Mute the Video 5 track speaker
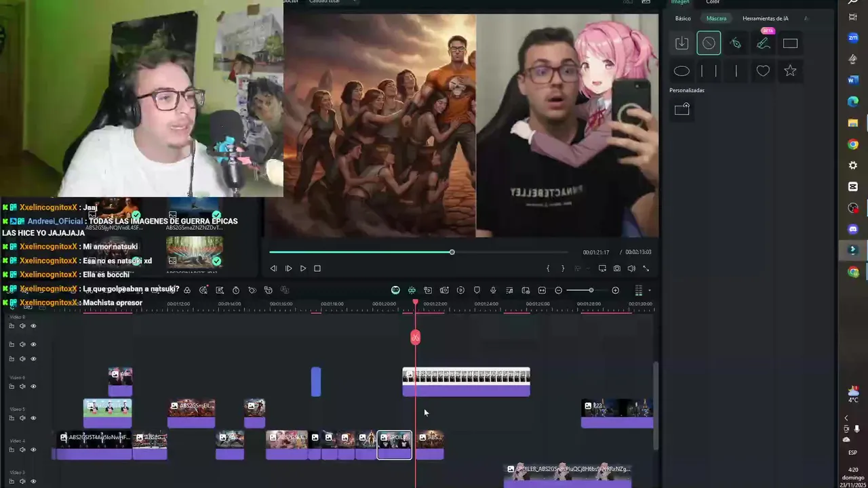The height and width of the screenshot is (488, 868). click(22, 418)
